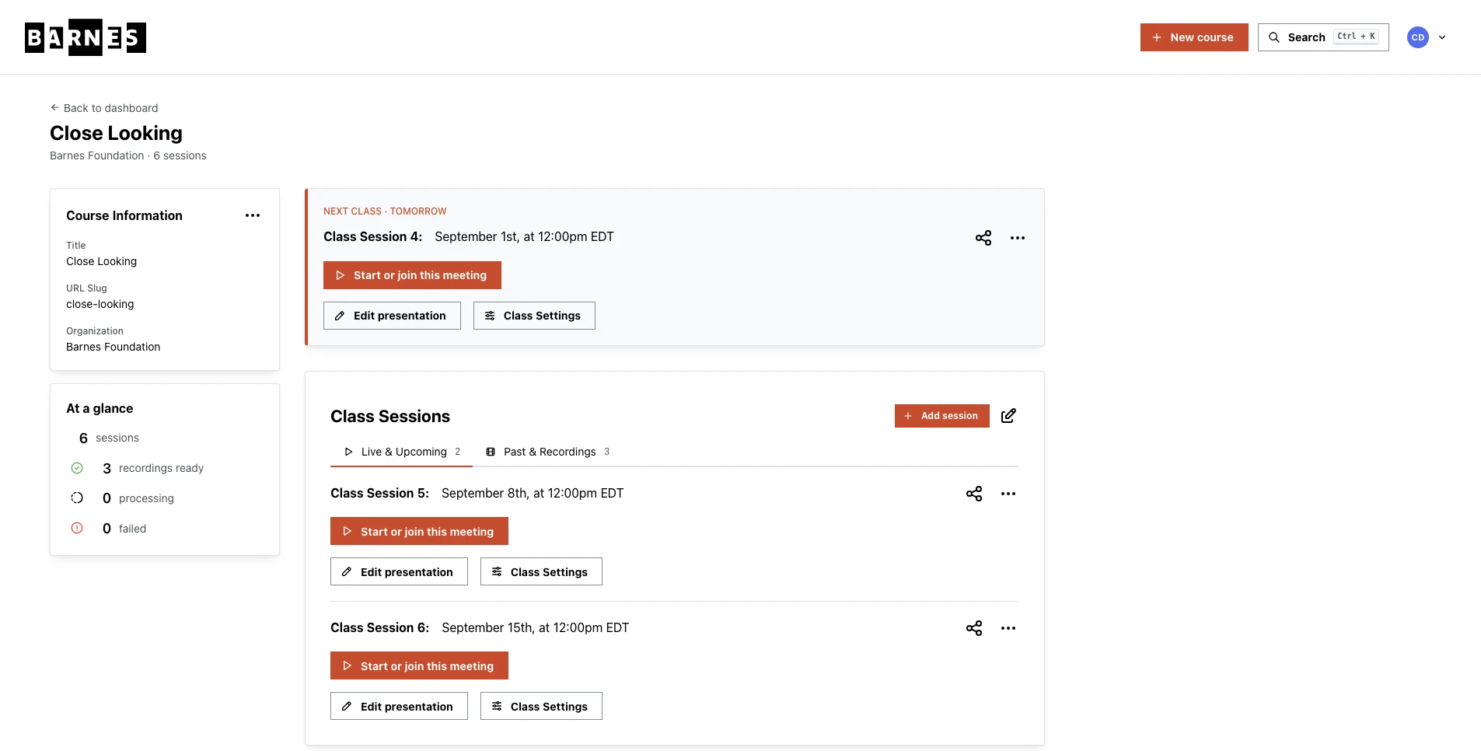Screen dimensions: 1481x751
Task: Edit presentation for Class Session 4
Action: click(x=392, y=316)
